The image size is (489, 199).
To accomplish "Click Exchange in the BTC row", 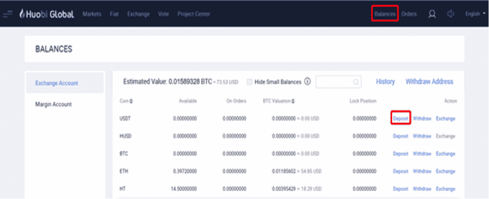I will (x=446, y=154).
